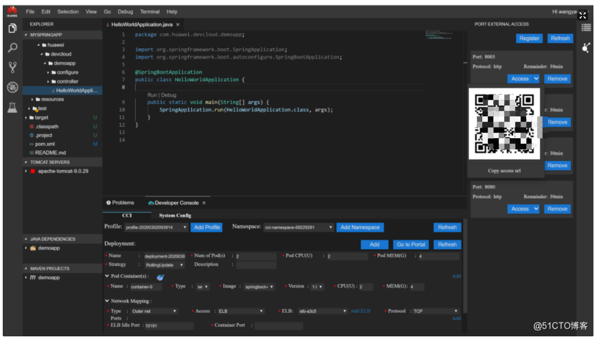Open the Network Type Outer net dropdown
Screen dimensions: 598x340
click(x=154, y=311)
